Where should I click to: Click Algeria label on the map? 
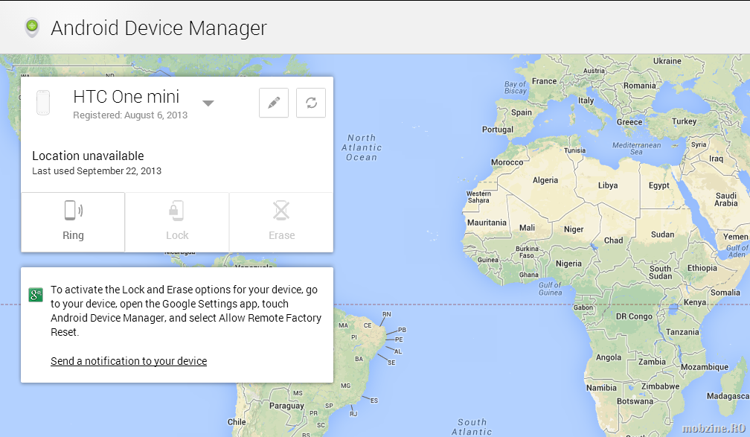(545, 180)
